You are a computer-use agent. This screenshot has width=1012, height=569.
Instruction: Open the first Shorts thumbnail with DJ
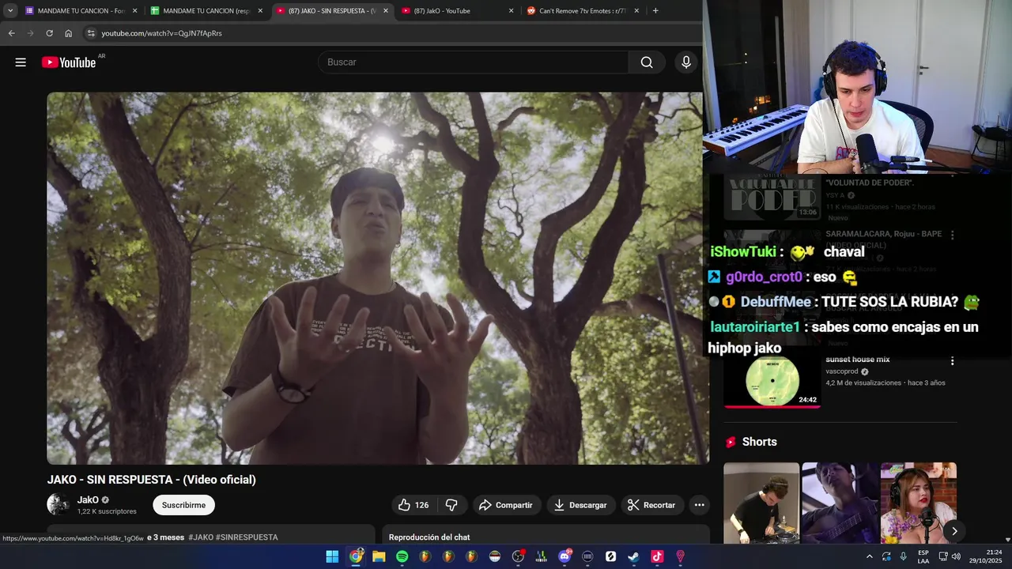pyautogui.click(x=761, y=503)
